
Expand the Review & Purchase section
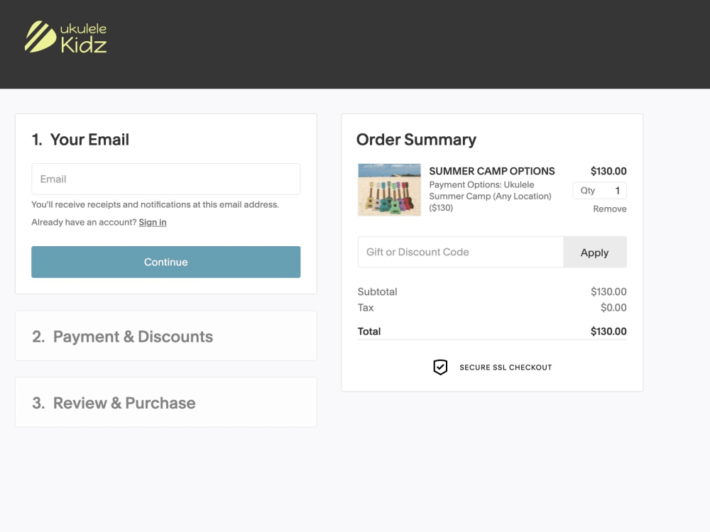pos(166,403)
